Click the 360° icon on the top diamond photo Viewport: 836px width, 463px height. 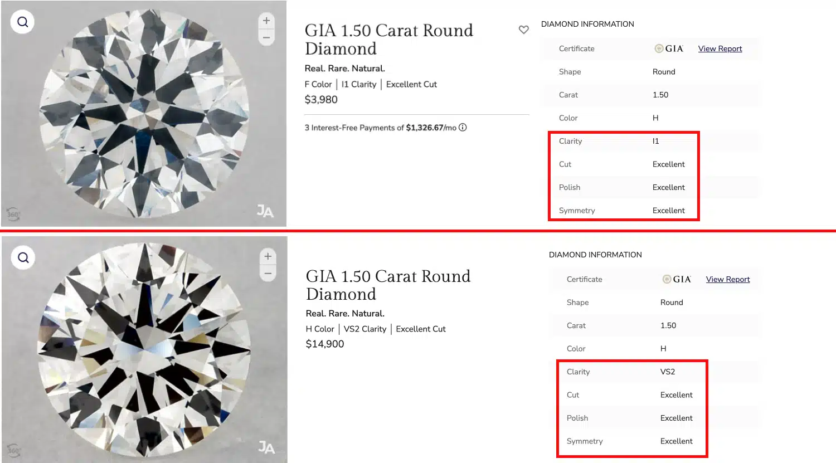point(13,213)
